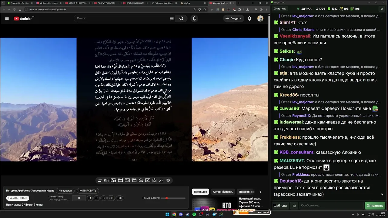Screen dimensions: 388x218
Task: Open the YouTube account avatar menu
Action: pos(260,18)
